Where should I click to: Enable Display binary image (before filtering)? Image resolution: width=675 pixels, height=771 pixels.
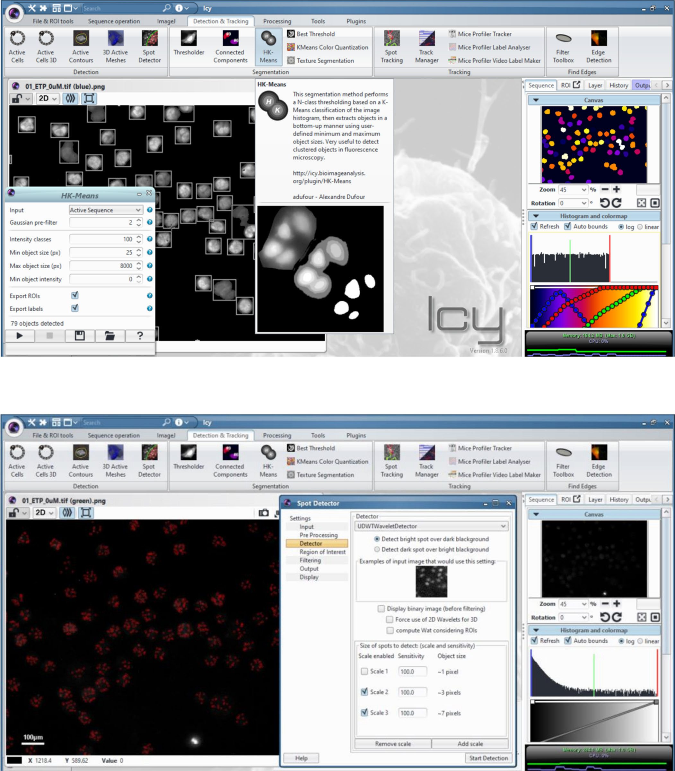(381, 609)
